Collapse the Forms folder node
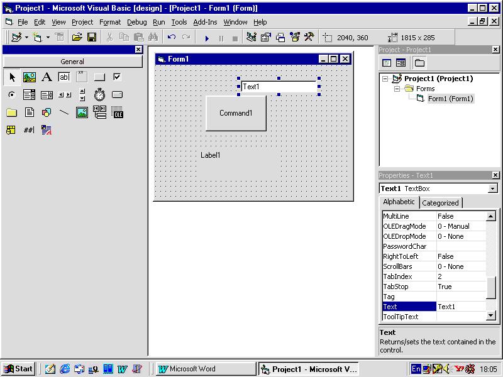 [397, 89]
